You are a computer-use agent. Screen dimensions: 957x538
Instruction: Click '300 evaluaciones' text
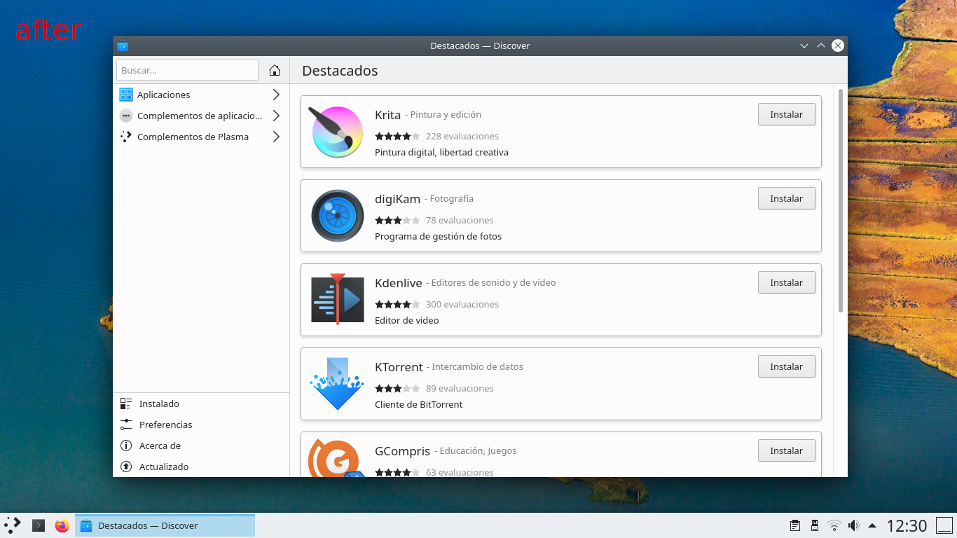tap(462, 304)
